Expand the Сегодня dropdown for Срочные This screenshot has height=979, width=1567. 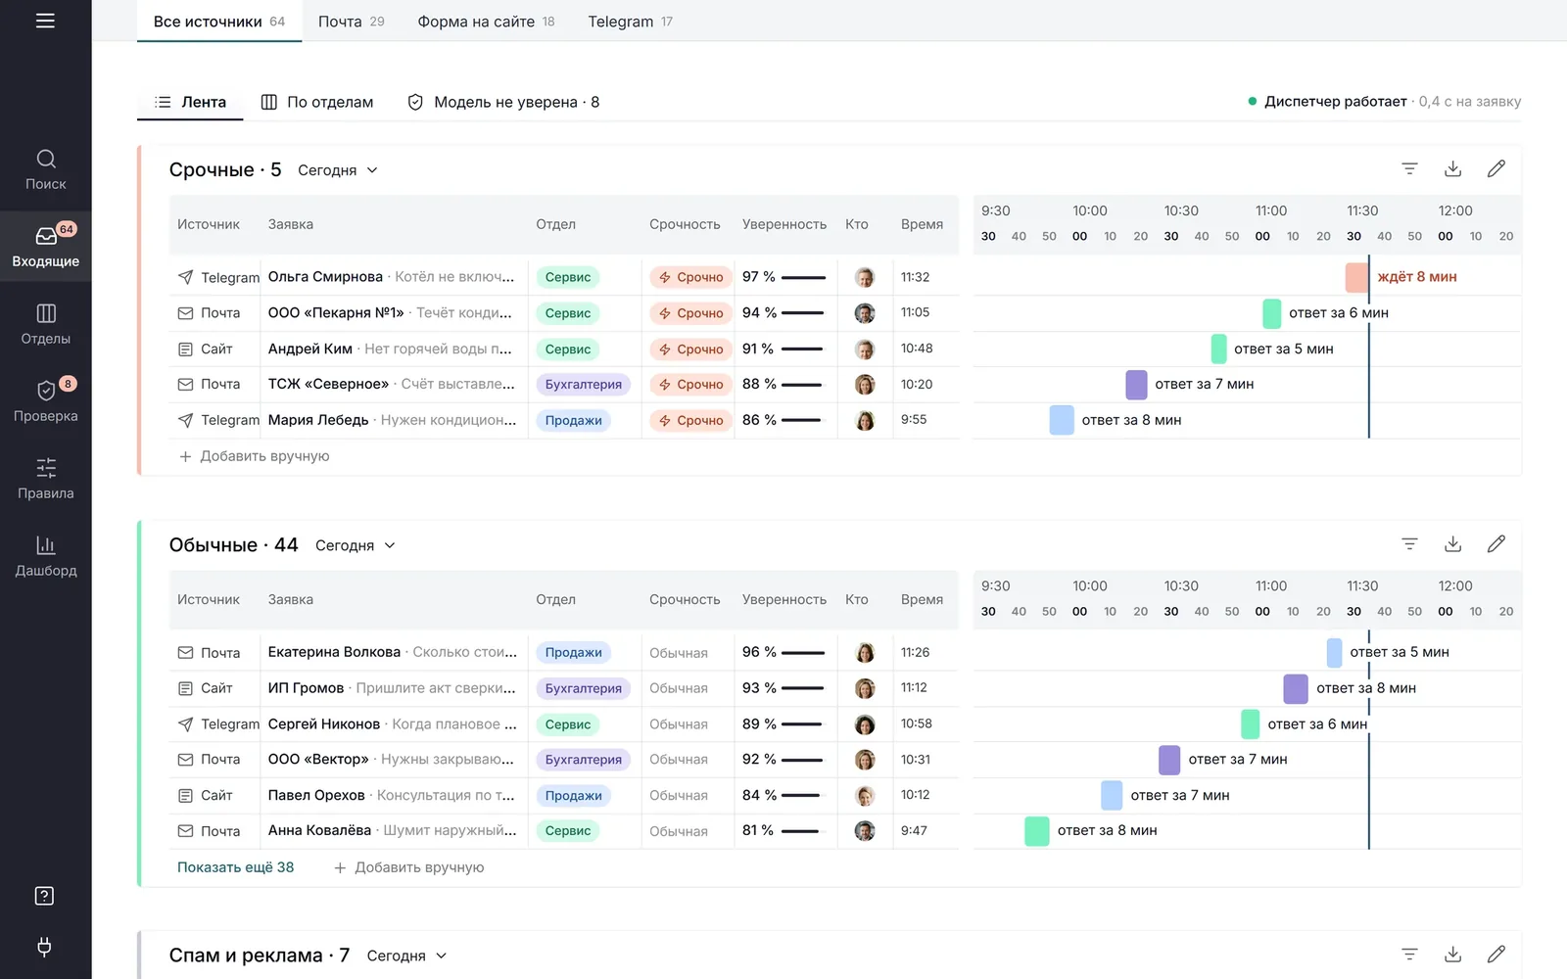[338, 170]
